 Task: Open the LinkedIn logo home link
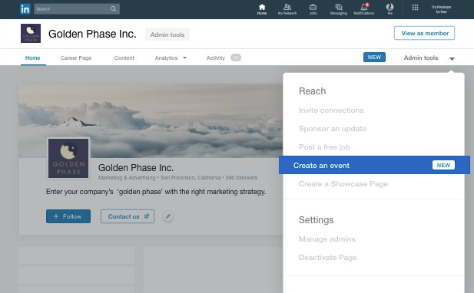tap(25, 9)
